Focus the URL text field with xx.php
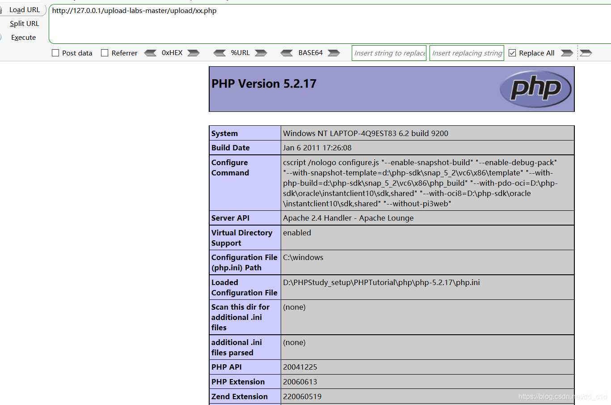611x405 pixels. [x=329, y=24]
